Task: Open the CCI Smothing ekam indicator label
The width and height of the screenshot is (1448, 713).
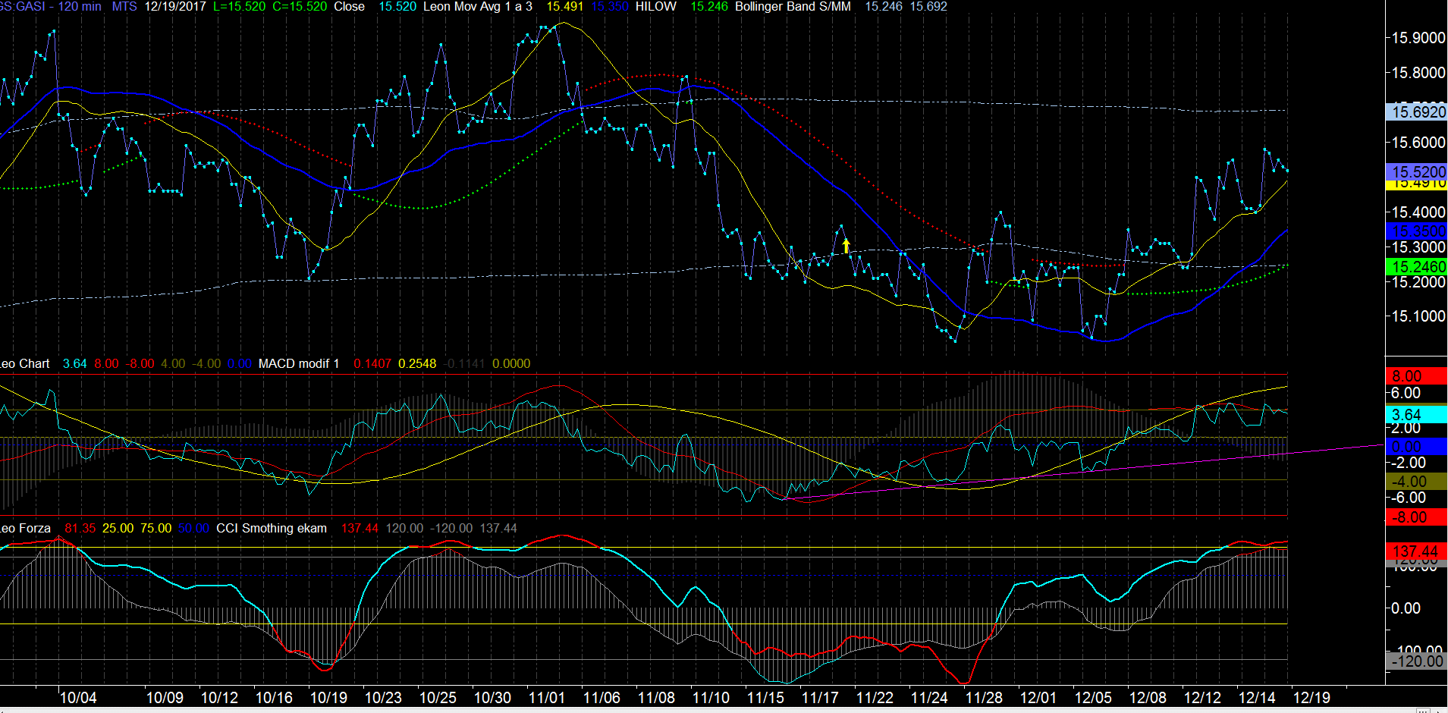Action: click(x=272, y=529)
